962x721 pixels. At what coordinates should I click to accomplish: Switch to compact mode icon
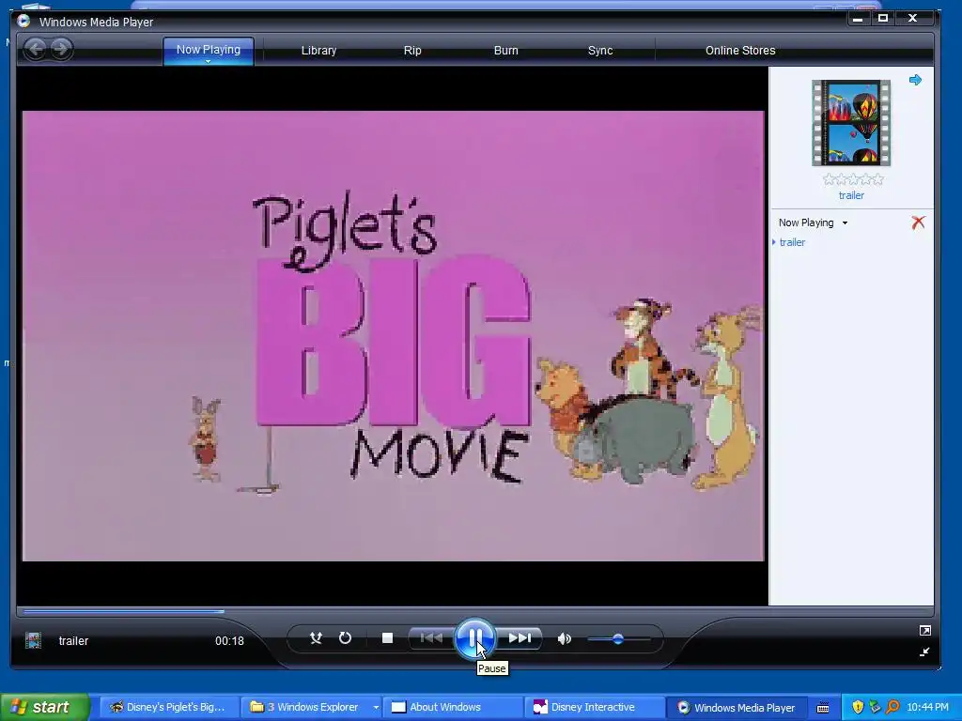click(x=924, y=652)
